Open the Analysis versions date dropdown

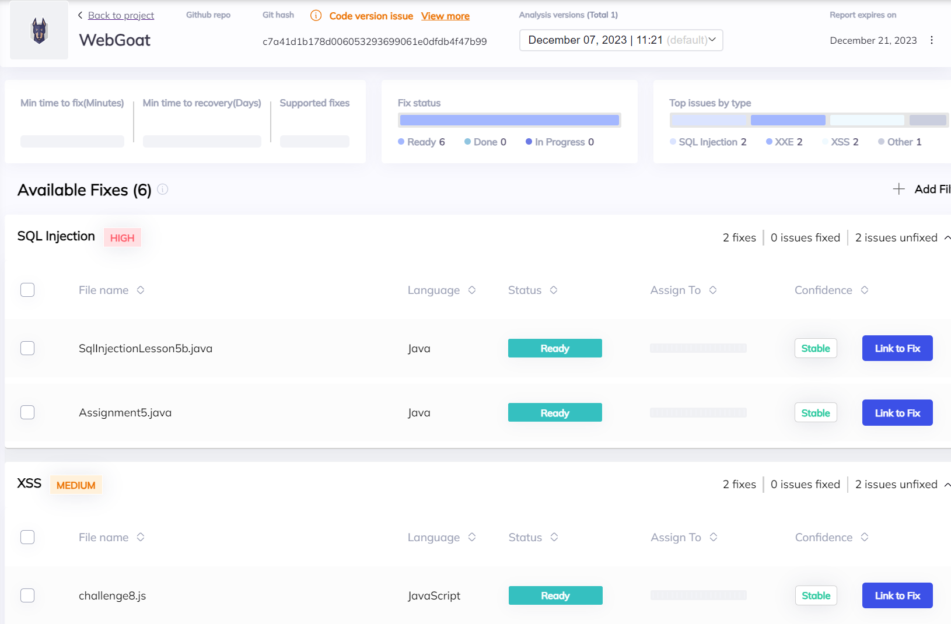(621, 40)
